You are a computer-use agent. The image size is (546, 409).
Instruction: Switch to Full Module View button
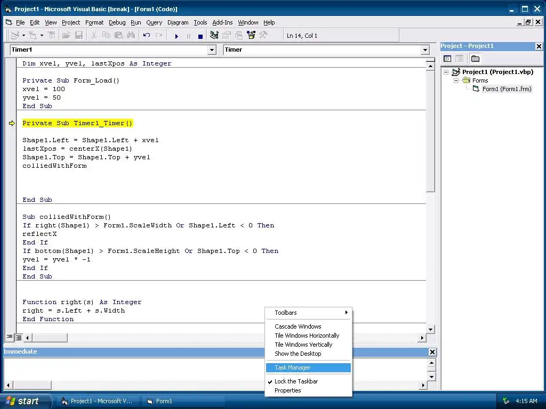pyautogui.click(x=19, y=337)
